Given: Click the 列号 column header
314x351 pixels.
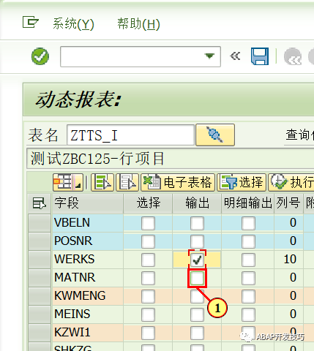Looking at the screenshot, I should [x=288, y=203].
